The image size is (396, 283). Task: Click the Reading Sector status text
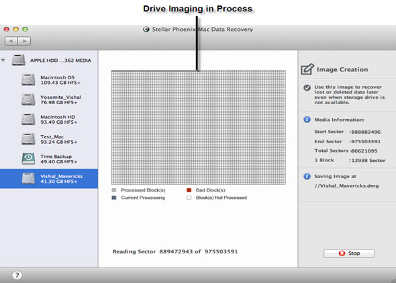[175, 251]
